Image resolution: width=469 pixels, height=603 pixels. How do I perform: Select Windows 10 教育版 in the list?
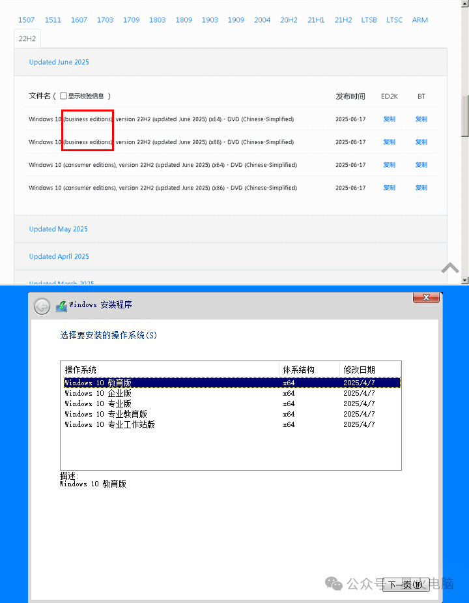232,383
